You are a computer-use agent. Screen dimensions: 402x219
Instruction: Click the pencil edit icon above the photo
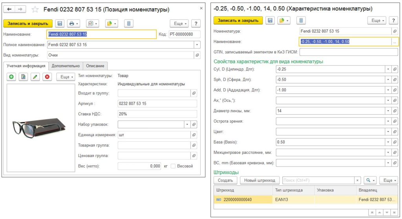pos(35,77)
